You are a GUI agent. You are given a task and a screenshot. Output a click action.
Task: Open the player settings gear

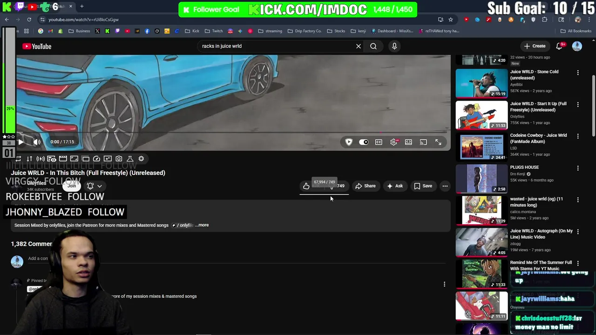394,142
